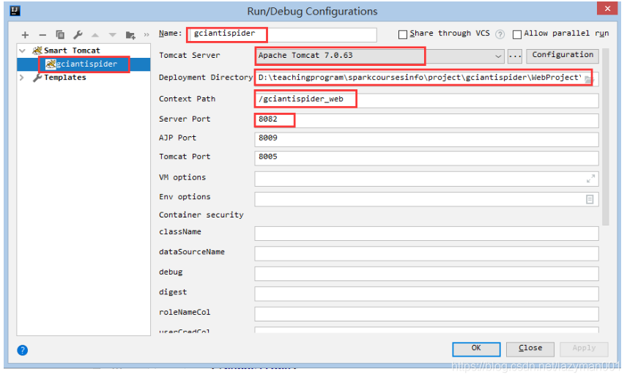
Task: Expand the Templates tree node
Action: 21,78
